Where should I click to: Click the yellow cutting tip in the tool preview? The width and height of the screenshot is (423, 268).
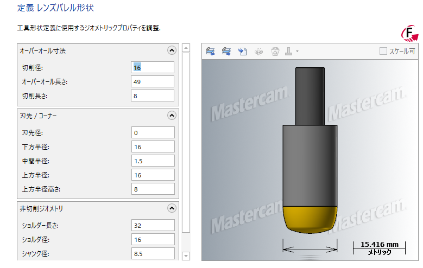pyautogui.click(x=310, y=219)
